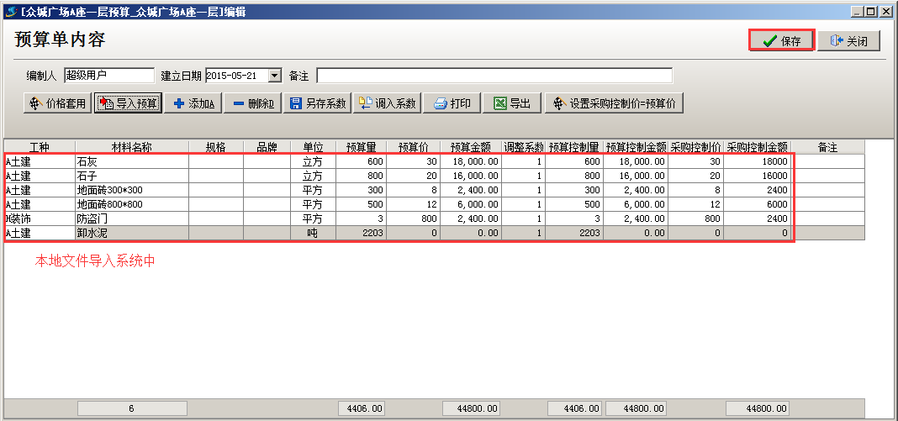Open the 建立日期 date dropdown
Screen dimensions: 898x421
pos(274,76)
